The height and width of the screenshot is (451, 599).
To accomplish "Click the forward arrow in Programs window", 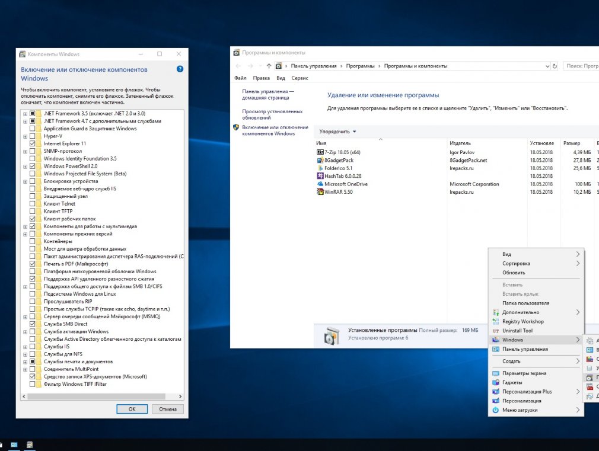I will point(250,66).
